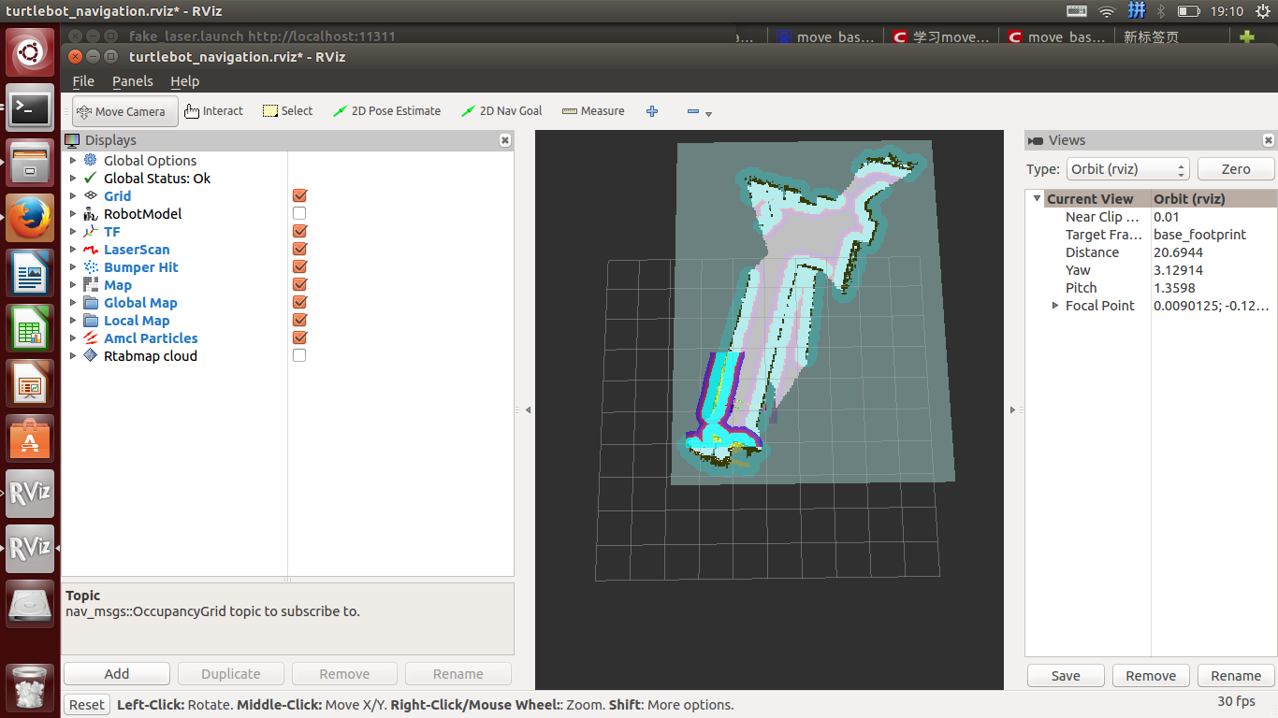The width and height of the screenshot is (1278, 718).
Task: Open the Panels menu
Action: (x=132, y=81)
